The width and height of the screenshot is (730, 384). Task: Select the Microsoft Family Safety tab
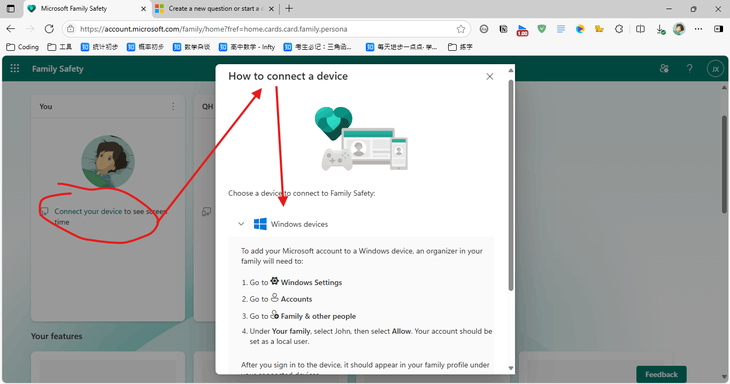tap(87, 9)
